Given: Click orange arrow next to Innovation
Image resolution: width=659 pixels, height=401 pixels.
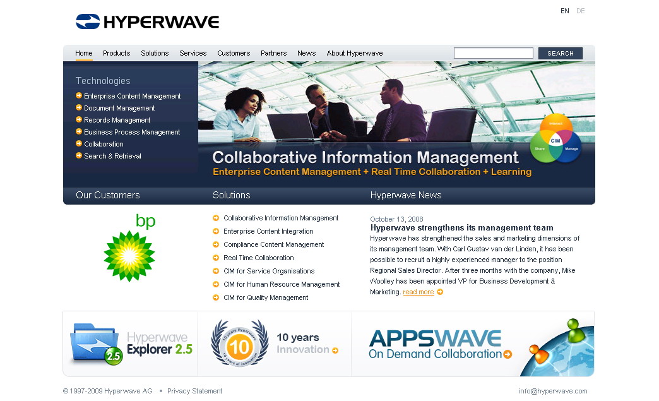Looking at the screenshot, I should tap(335, 350).
